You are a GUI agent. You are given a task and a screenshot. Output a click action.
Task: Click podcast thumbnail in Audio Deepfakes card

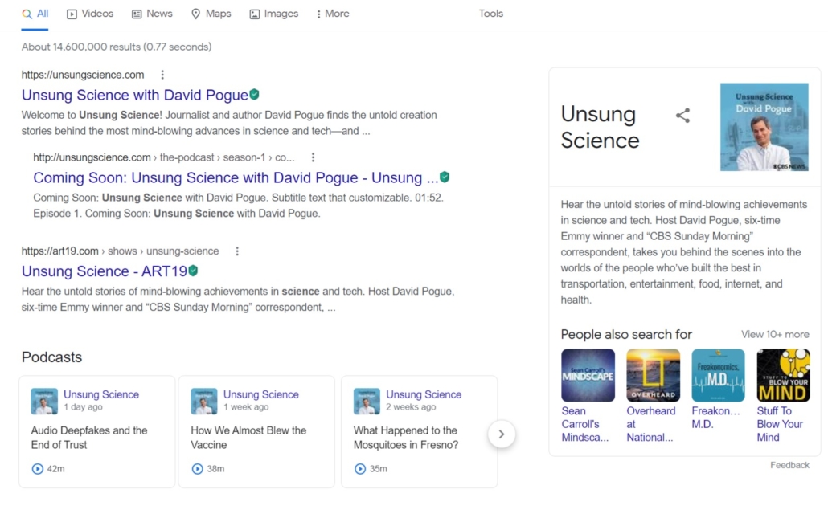(x=44, y=401)
